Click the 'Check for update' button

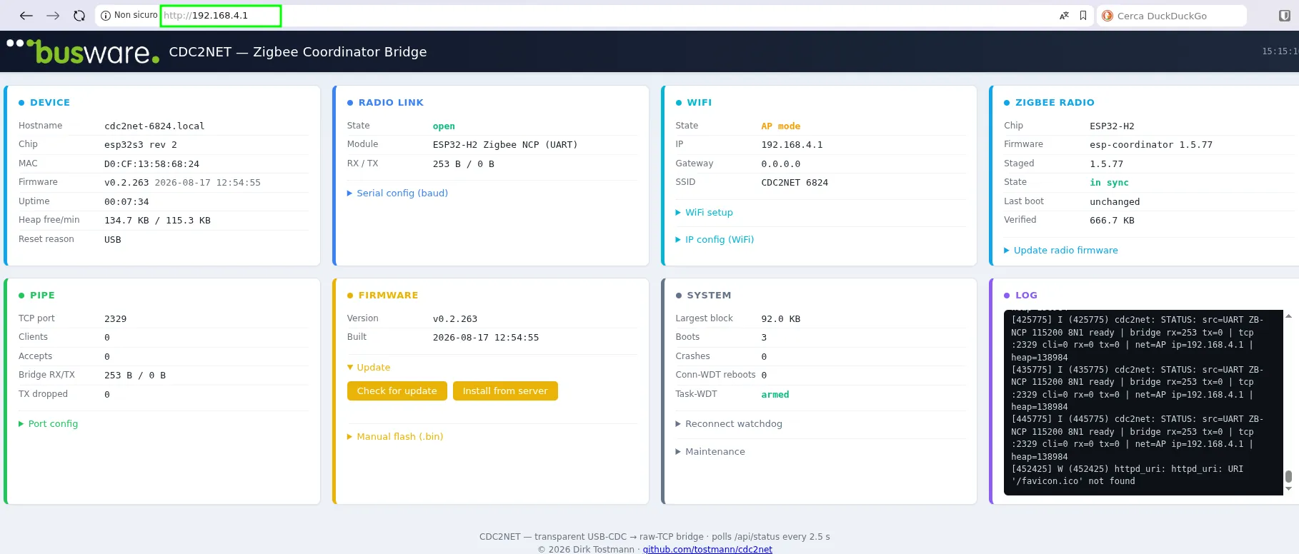397,391
